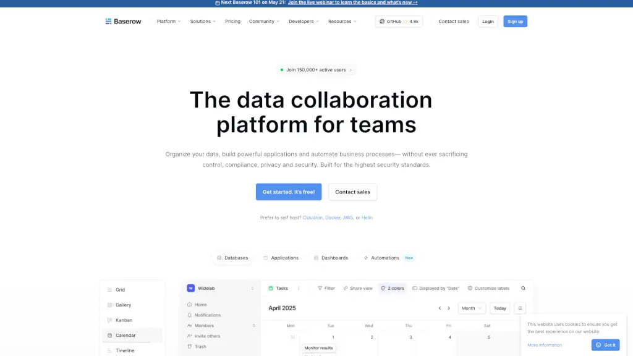Screen dimensions: 633x356
Task: Click the Home house icon
Action: [x=189, y=305]
